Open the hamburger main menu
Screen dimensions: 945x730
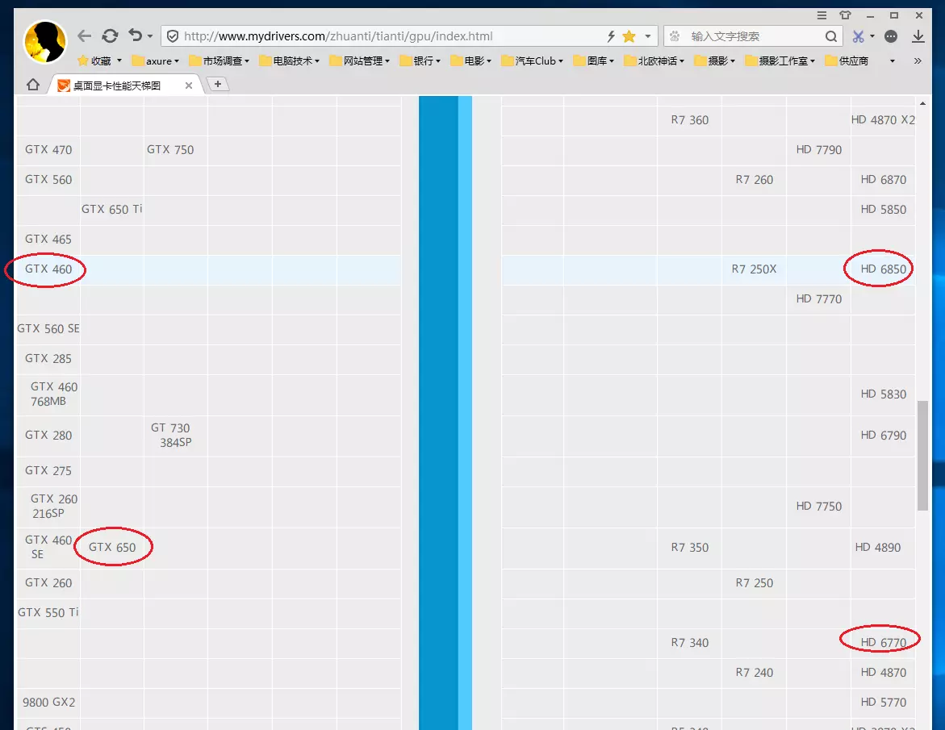tap(822, 15)
